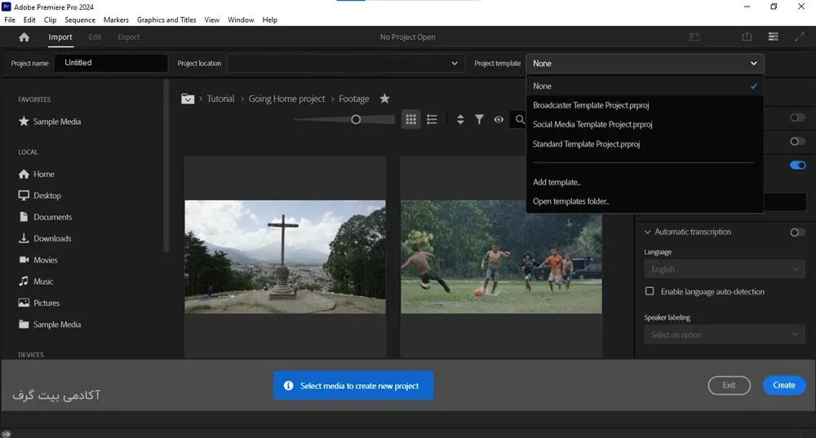Open the transcription Language dropdown
This screenshot has height=438, width=816.
tap(725, 269)
